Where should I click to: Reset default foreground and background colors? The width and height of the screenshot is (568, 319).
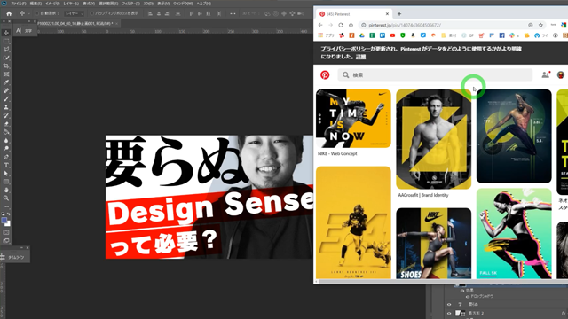pyautogui.click(x=3, y=214)
